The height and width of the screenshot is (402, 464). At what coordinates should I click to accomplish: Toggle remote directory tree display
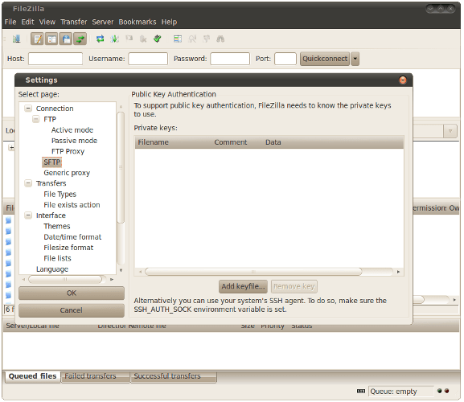66,39
